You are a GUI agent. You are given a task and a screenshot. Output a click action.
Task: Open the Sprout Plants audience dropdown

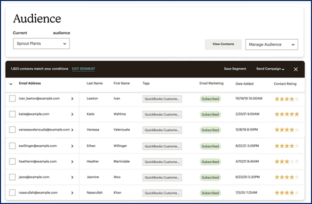41,44
